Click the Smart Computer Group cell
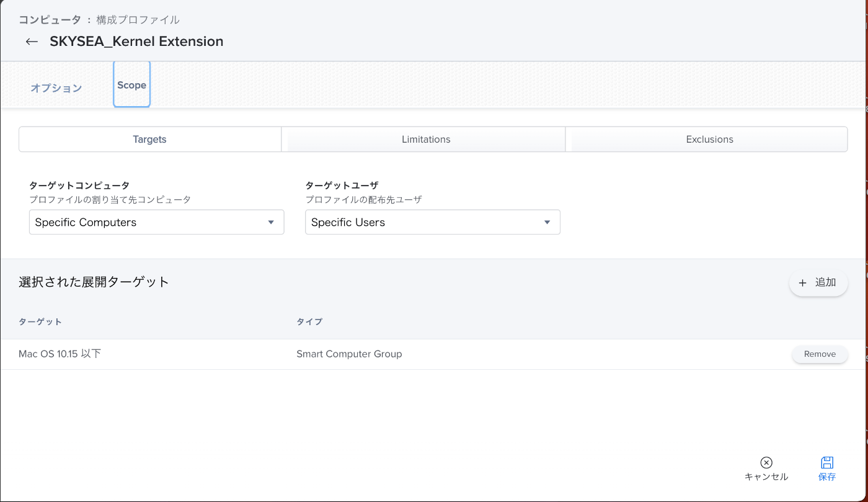The image size is (868, 502). (349, 354)
